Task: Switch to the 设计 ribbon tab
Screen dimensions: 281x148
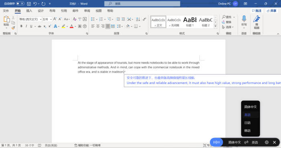Action: (x=41, y=11)
